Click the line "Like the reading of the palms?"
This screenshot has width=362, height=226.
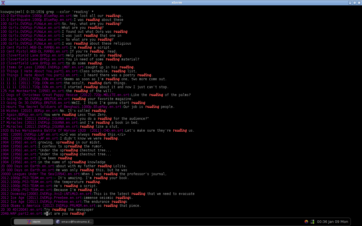[x=161, y=95]
